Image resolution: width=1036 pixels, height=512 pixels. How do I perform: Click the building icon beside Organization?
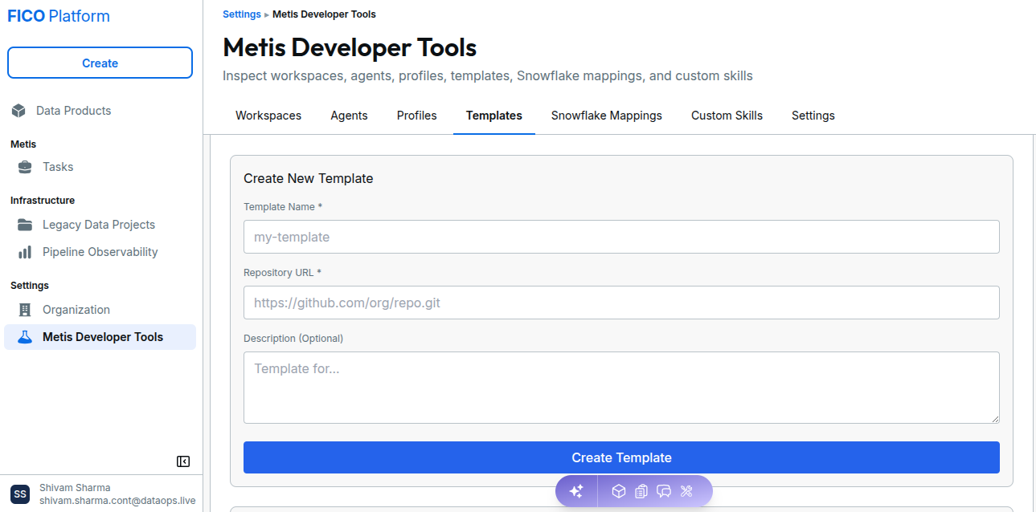point(25,310)
